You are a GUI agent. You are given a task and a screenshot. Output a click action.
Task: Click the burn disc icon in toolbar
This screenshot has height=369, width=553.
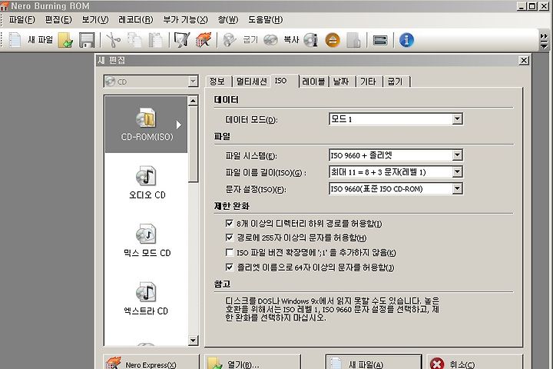point(230,40)
